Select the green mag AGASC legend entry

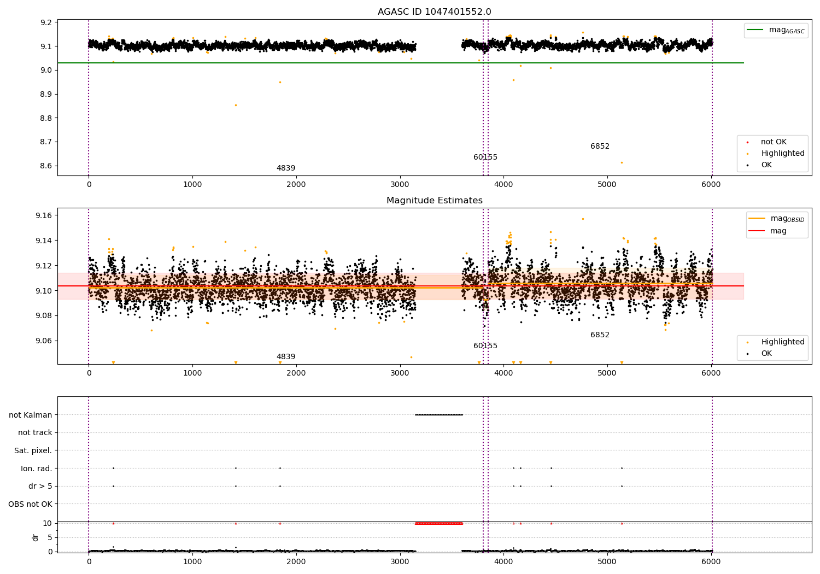pos(776,30)
